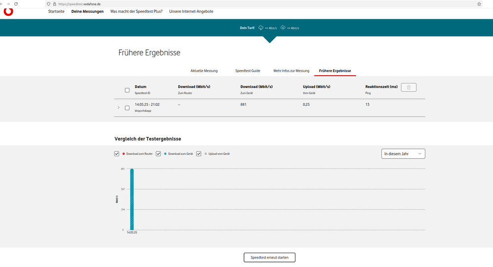Open Unsere Internet-Angebote link

[x=191, y=11]
